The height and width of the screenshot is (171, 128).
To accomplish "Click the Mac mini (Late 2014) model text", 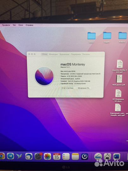I will (68, 71).
